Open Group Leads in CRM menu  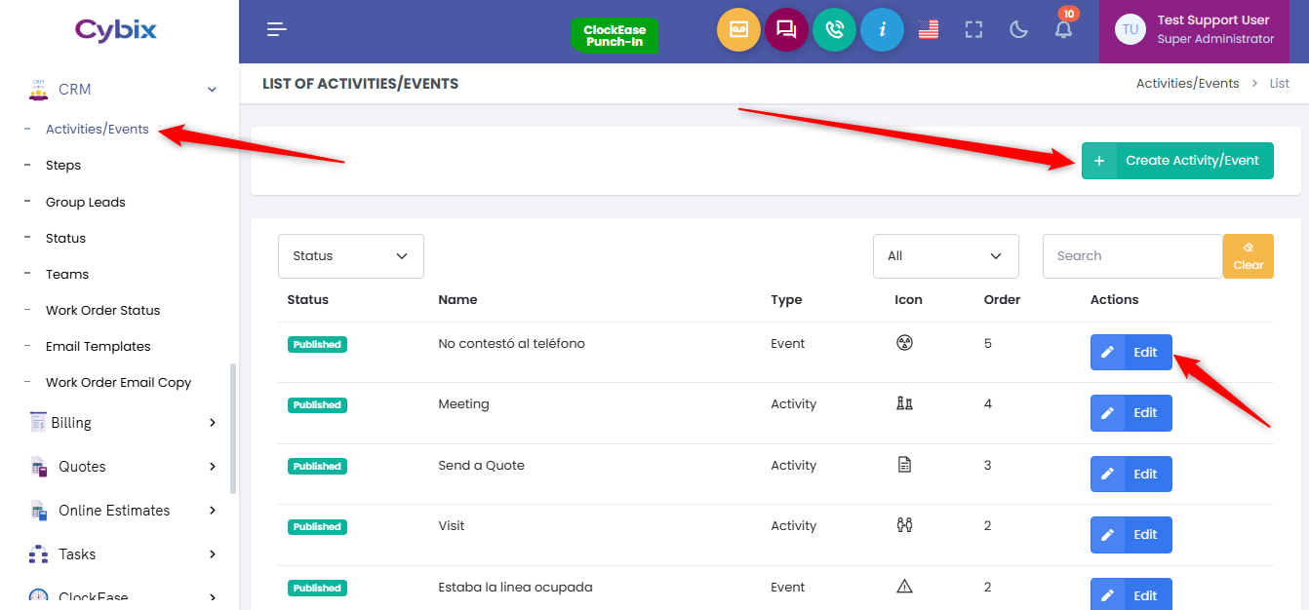point(86,203)
